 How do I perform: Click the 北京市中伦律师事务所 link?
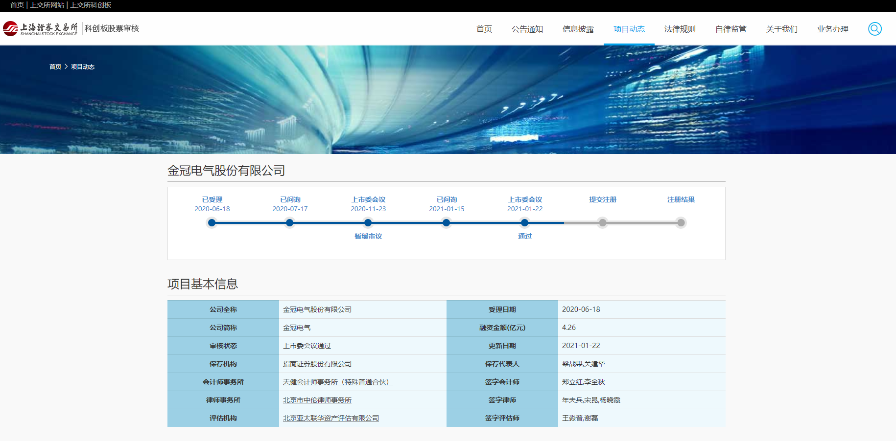pyautogui.click(x=317, y=400)
